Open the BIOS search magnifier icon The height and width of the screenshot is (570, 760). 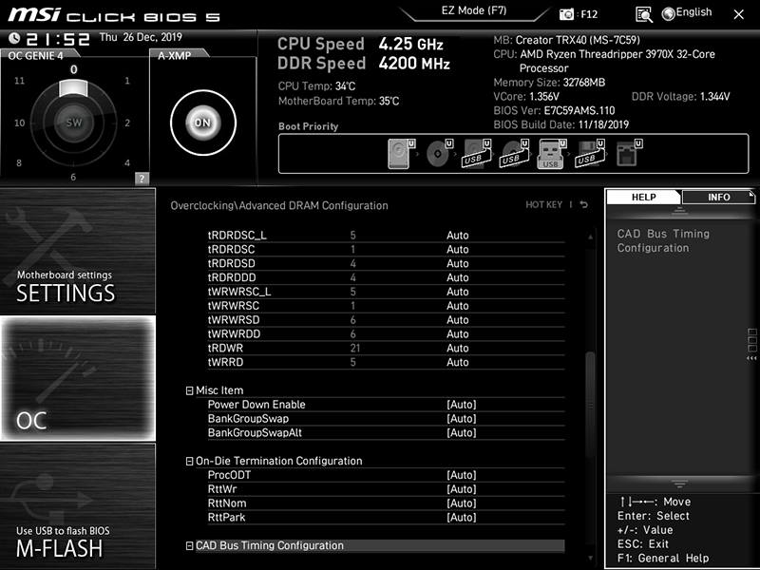[x=644, y=14]
